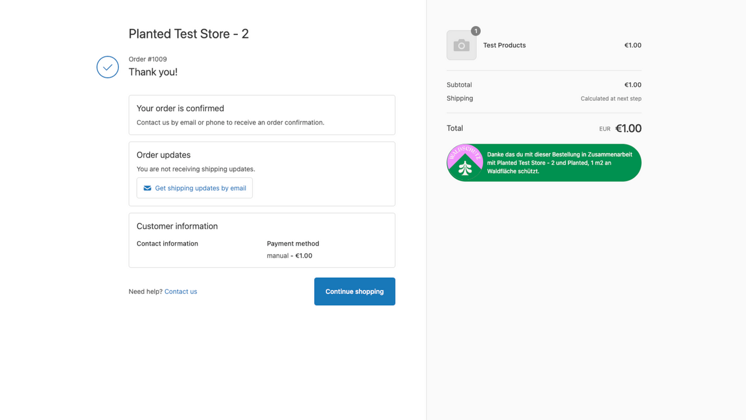Click the Thank you! heading
This screenshot has height=420, width=746.
[153, 72]
